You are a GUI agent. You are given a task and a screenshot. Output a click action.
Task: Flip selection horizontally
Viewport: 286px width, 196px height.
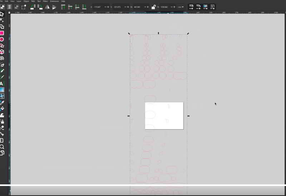click(x=47, y=7)
